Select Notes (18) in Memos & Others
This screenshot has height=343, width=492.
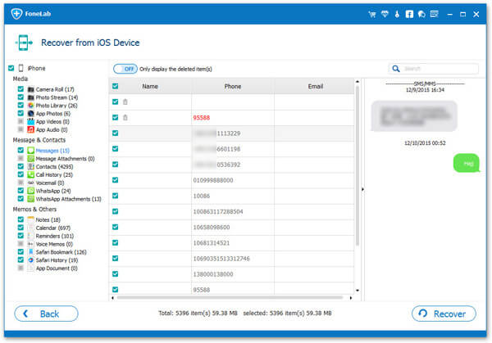(x=48, y=220)
